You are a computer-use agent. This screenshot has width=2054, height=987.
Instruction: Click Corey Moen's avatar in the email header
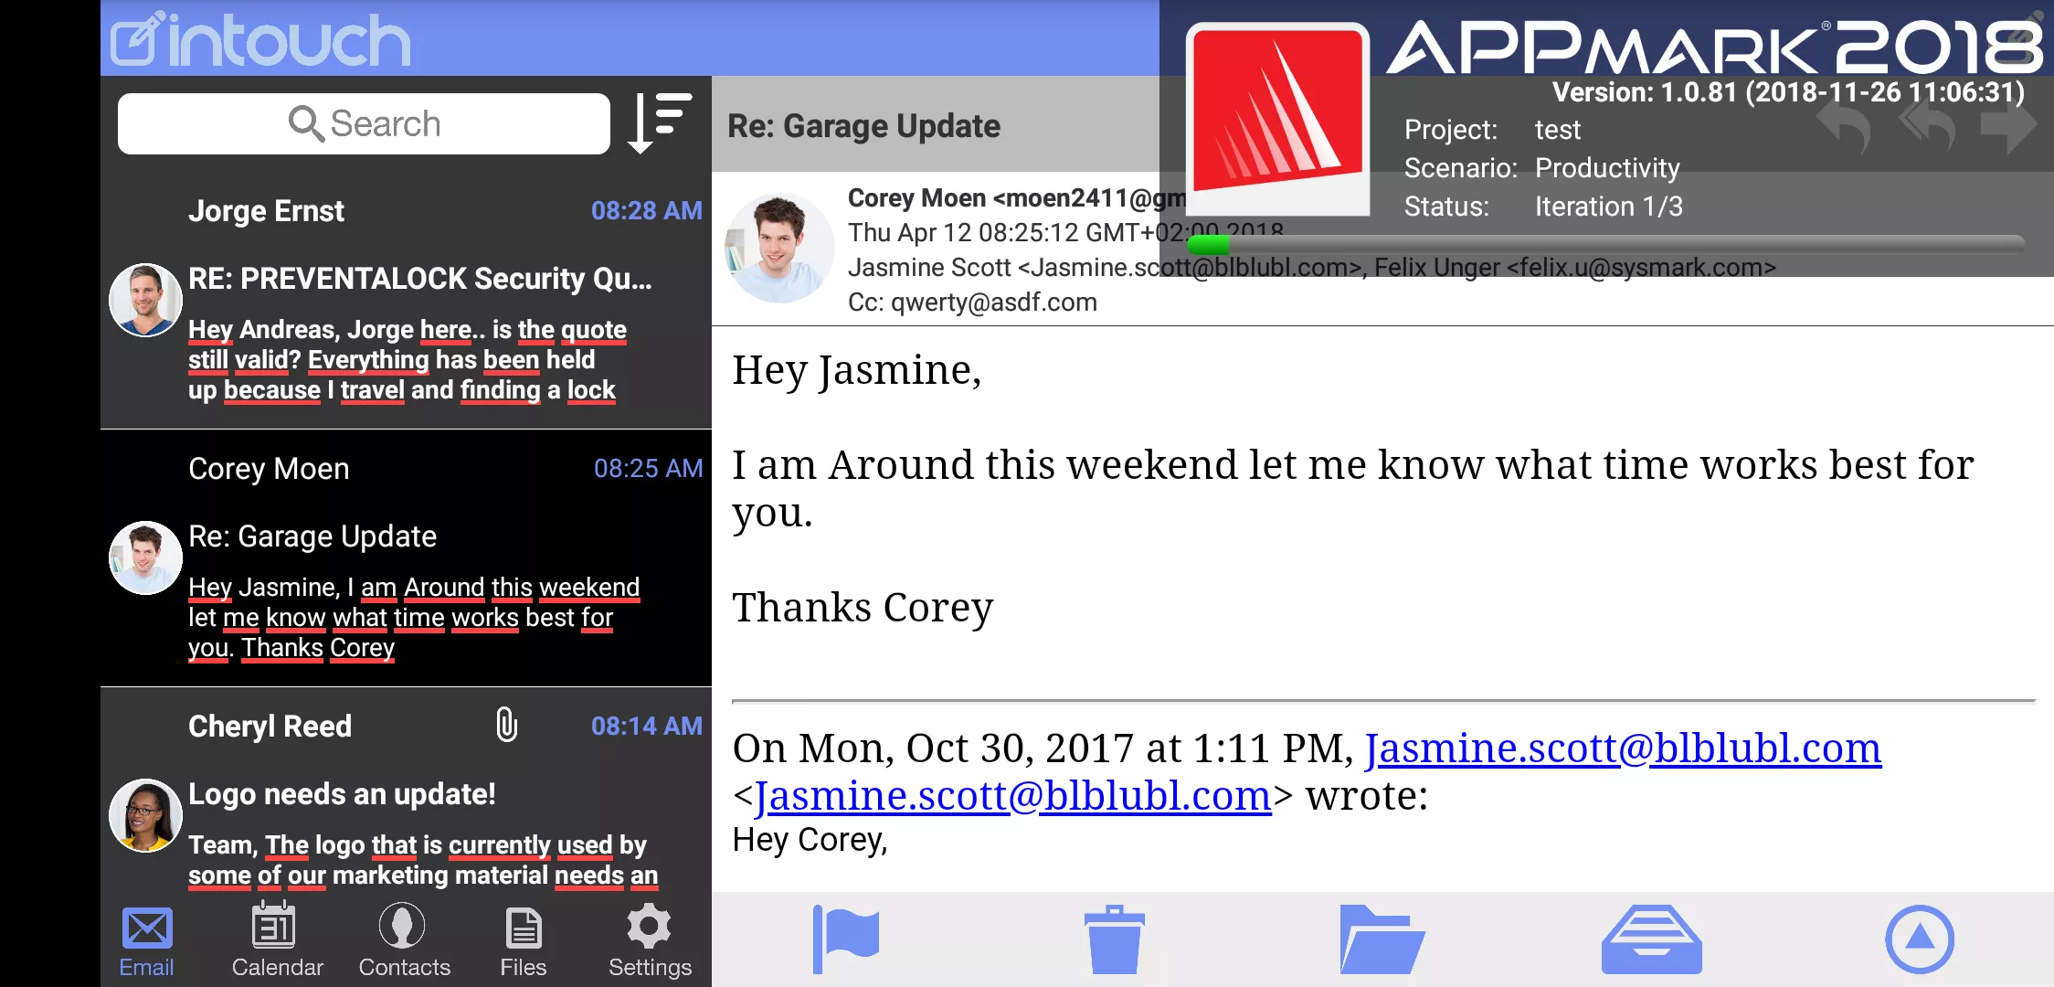[778, 249]
